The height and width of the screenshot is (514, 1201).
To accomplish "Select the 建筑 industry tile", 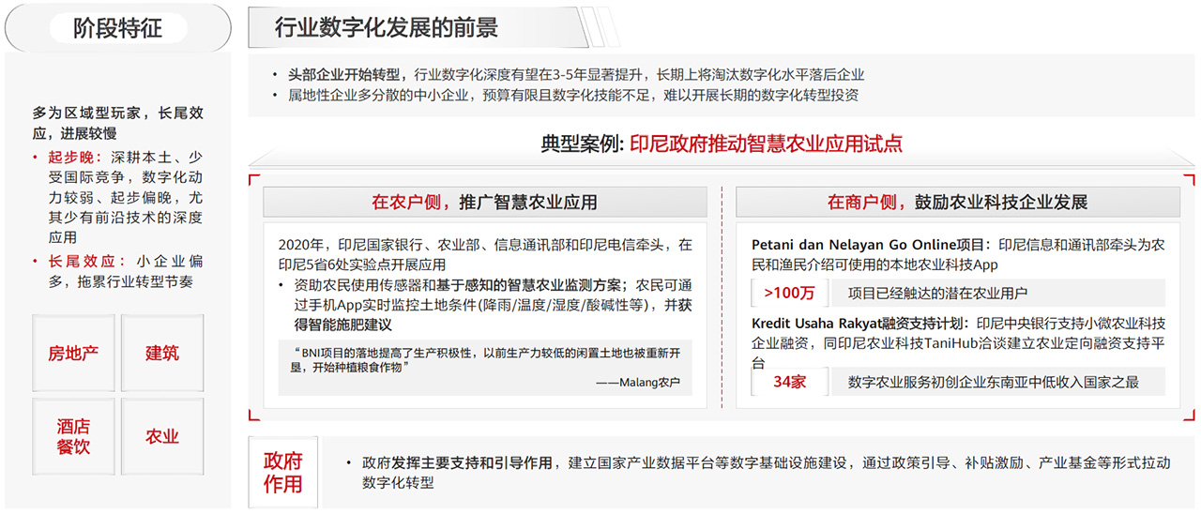I will [x=161, y=354].
